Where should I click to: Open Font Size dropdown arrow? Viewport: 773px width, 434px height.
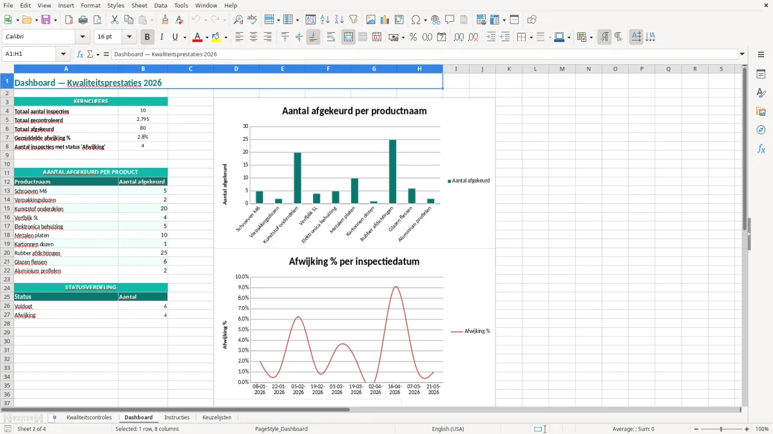click(129, 37)
